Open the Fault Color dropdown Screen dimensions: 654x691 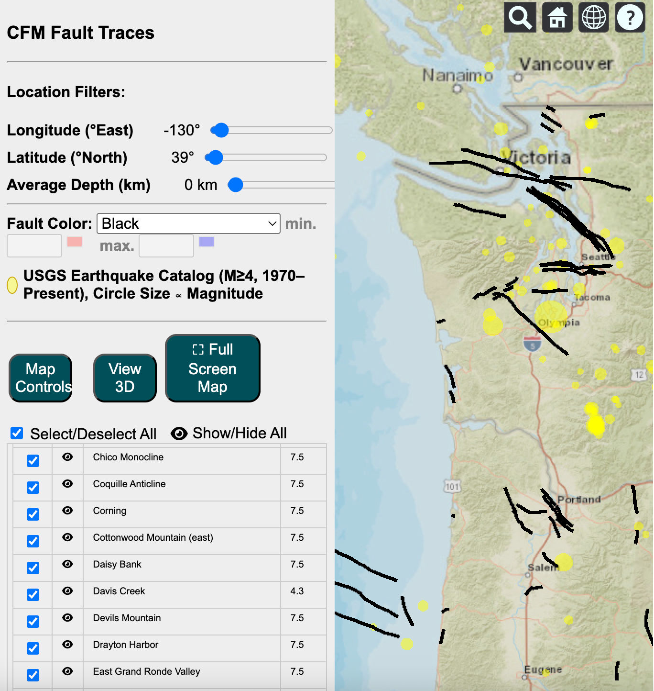pyautogui.click(x=188, y=223)
